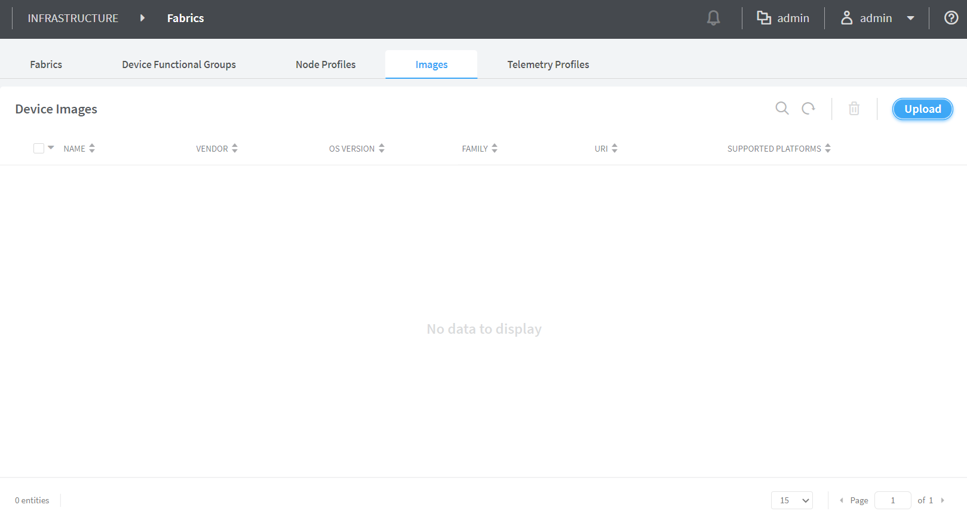Sort table by URI column arrows
This screenshot has height=517, width=967.
click(x=615, y=149)
